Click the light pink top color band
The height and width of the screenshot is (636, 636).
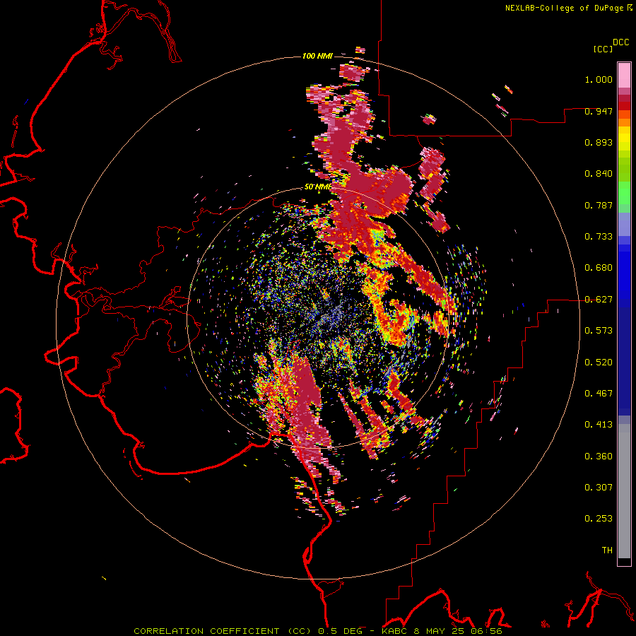624,75
